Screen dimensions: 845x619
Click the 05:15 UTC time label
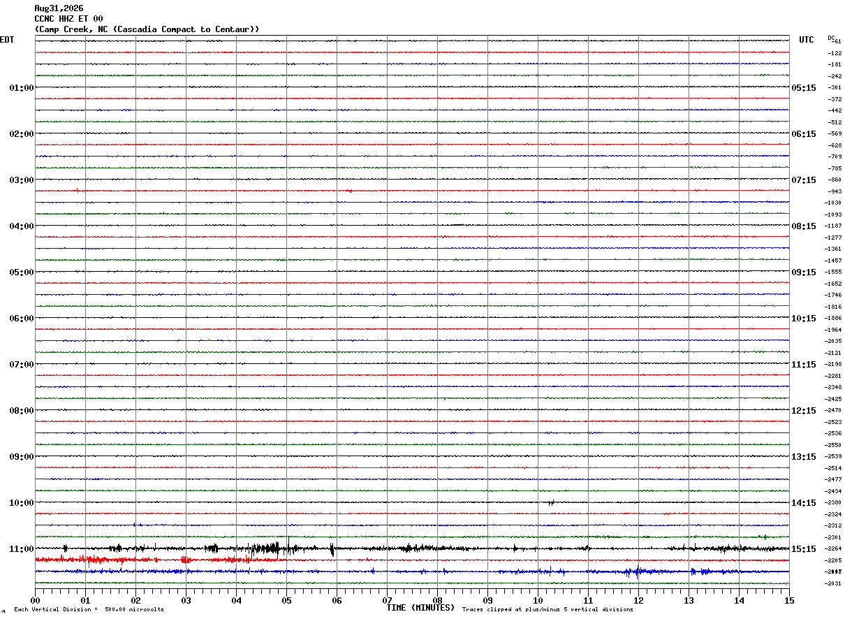(x=803, y=88)
